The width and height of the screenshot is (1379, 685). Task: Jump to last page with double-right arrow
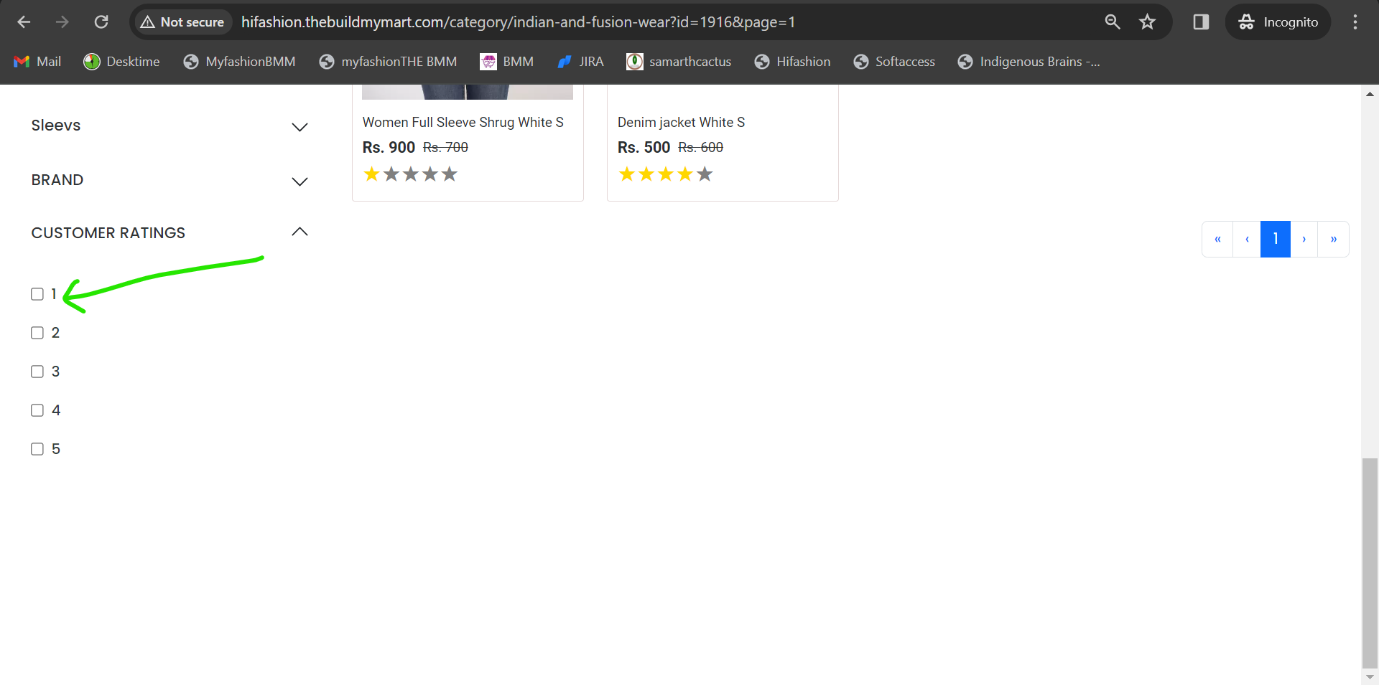pyautogui.click(x=1333, y=239)
